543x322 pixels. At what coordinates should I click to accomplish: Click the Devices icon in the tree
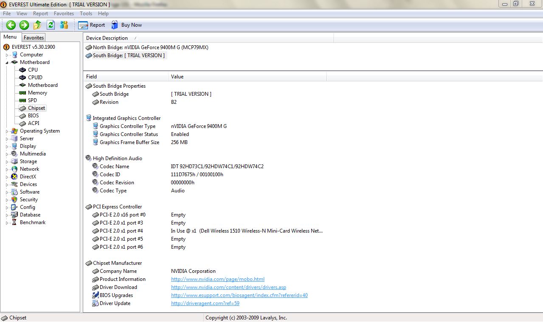pyautogui.click(x=14, y=184)
